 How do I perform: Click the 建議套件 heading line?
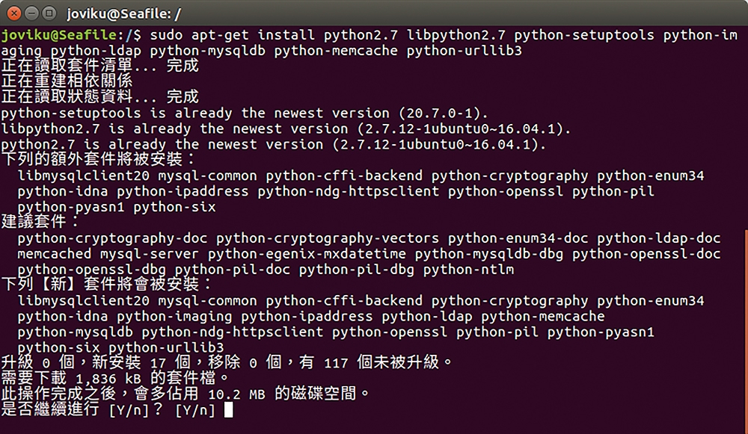(x=40, y=222)
